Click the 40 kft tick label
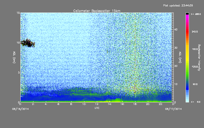The width and height of the screenshot is (204, 128). (x=176, y=29)
